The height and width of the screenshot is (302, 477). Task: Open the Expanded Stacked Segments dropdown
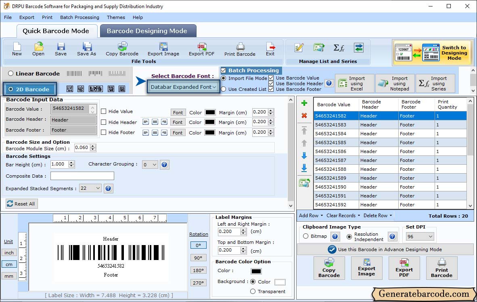pos(90,188)
